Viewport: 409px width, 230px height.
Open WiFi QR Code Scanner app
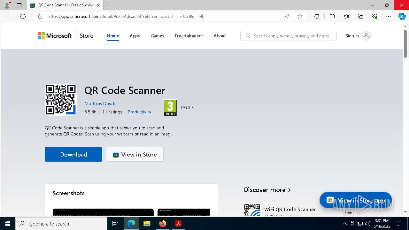click(x=290, y=209)
